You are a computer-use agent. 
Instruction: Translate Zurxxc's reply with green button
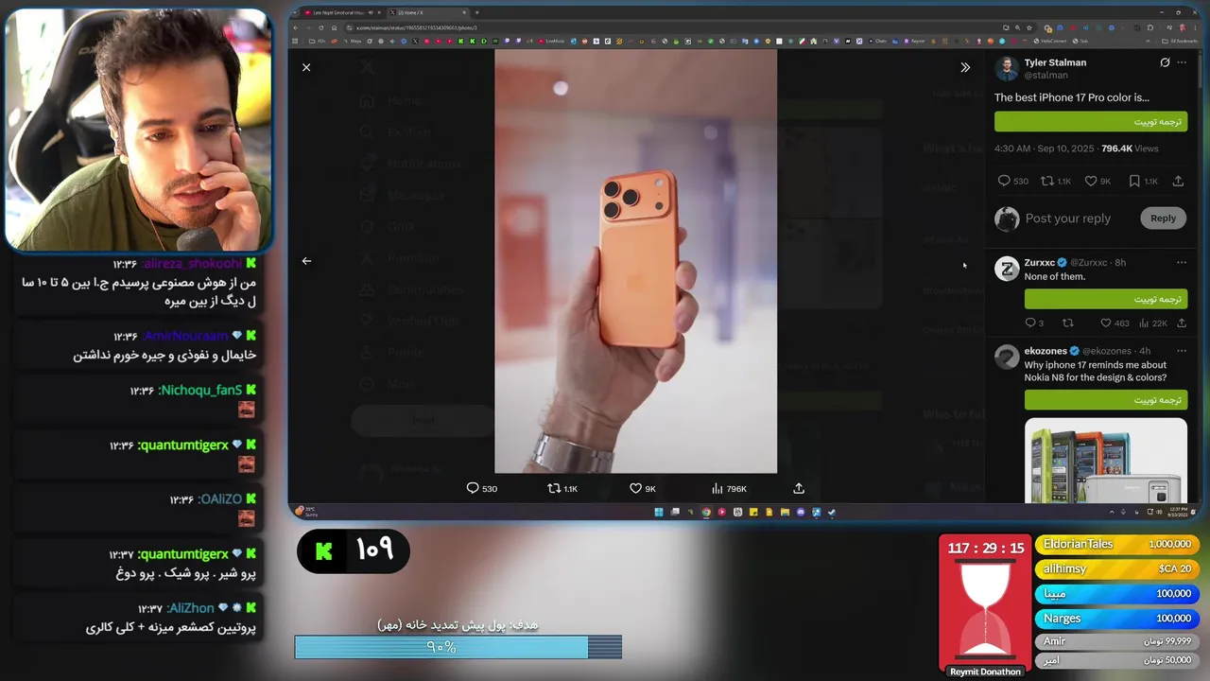1106,299
